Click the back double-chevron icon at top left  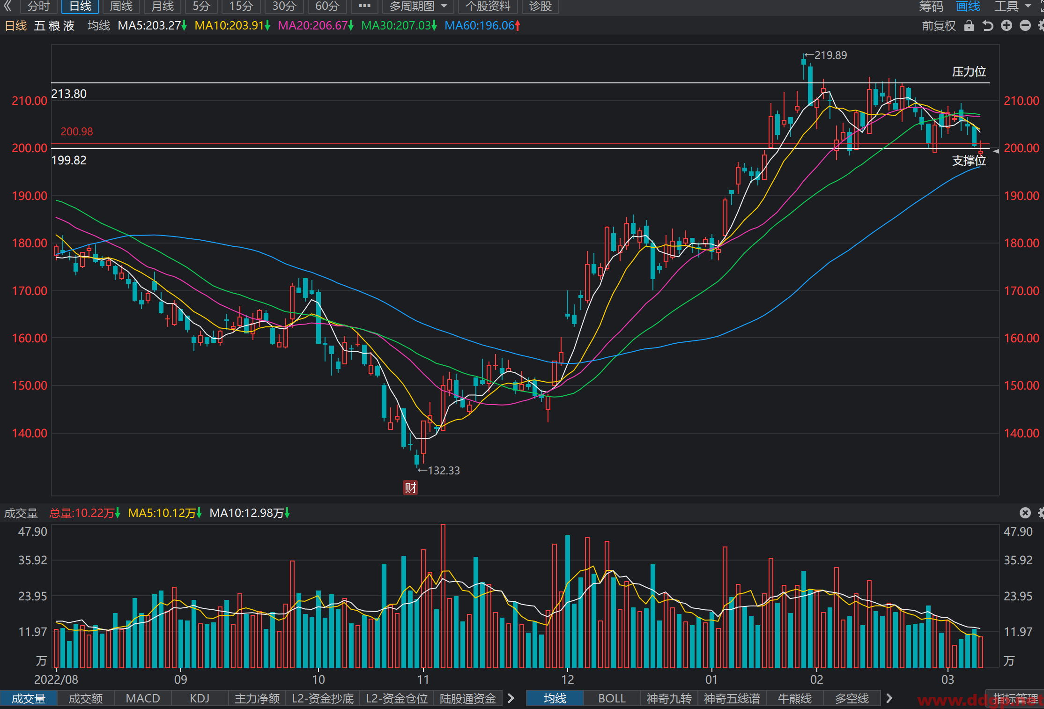8,6
